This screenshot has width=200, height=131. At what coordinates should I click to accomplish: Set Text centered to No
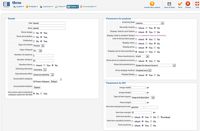151,126
